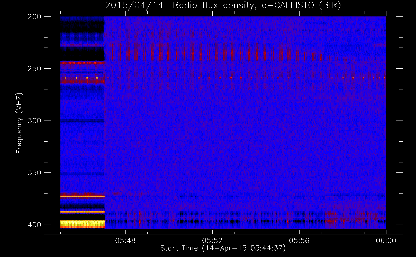Click the plot title "2015/04/14 Radio flux density, e-CALLISTO (BIR)"
This screenshot has width=416, height=257.
pyautogui.click(x=223, y=5)
